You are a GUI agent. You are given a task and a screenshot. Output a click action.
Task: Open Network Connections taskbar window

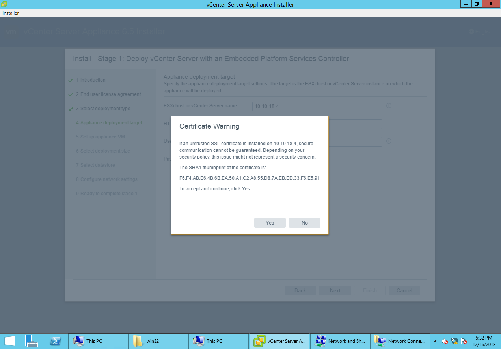point(400,341)
